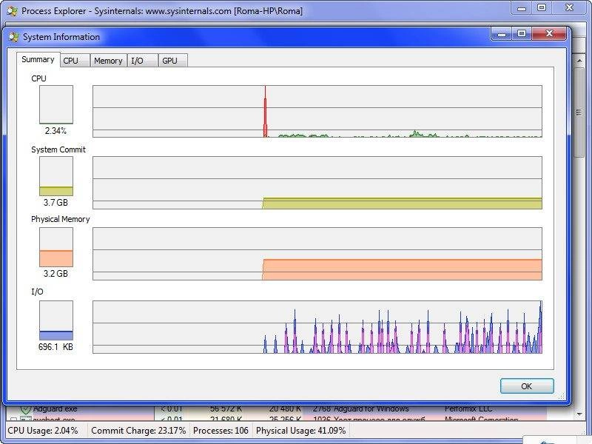
Task: Open the GPU tab
Action: click(172, 61)
